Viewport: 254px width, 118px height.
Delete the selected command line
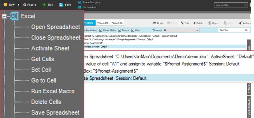(198, 23)
